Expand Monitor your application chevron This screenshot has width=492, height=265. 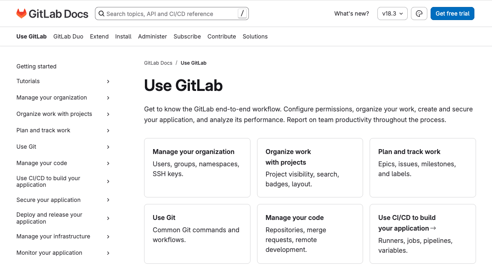pyautogui.click(x=108, y=253)
